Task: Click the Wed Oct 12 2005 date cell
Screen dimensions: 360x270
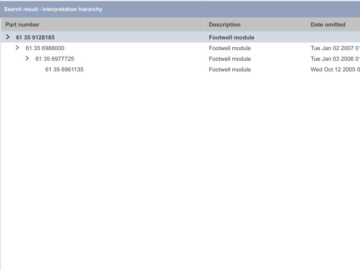Action: point(335,70)
